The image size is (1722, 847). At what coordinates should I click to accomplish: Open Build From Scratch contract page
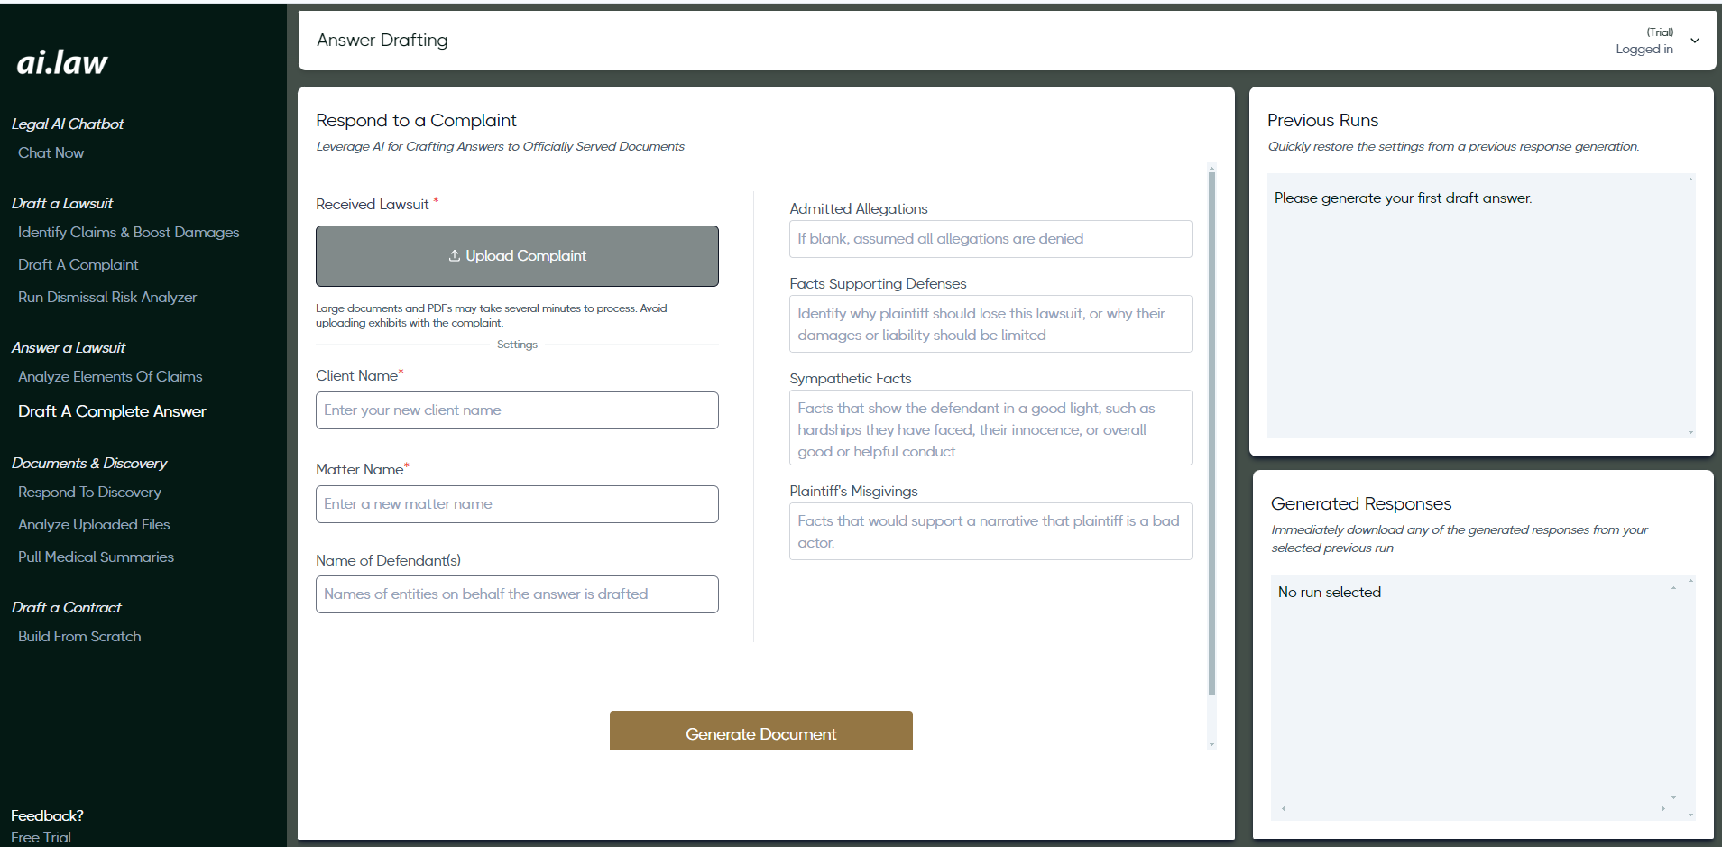click(x=79, y=637)
